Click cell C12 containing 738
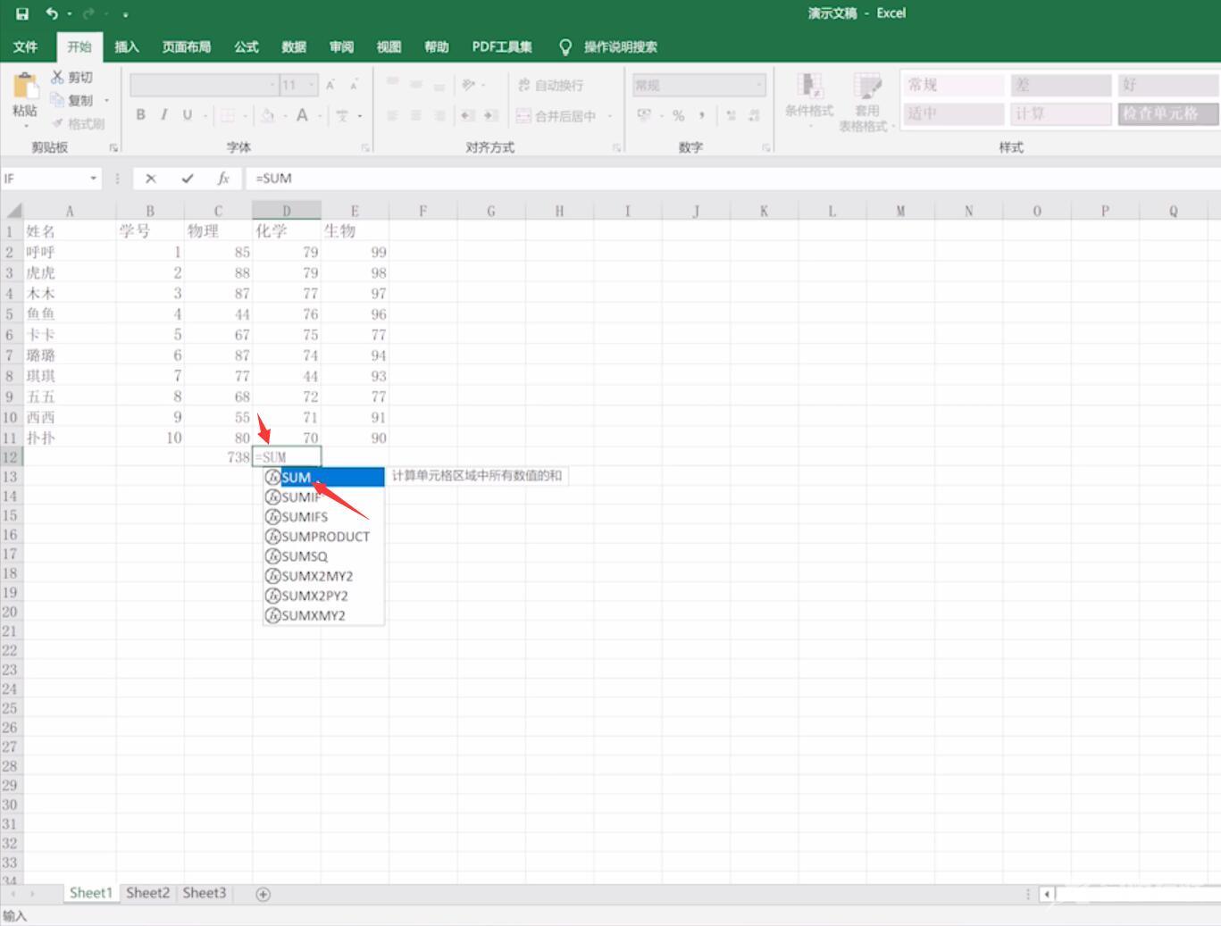 point(218,457)
